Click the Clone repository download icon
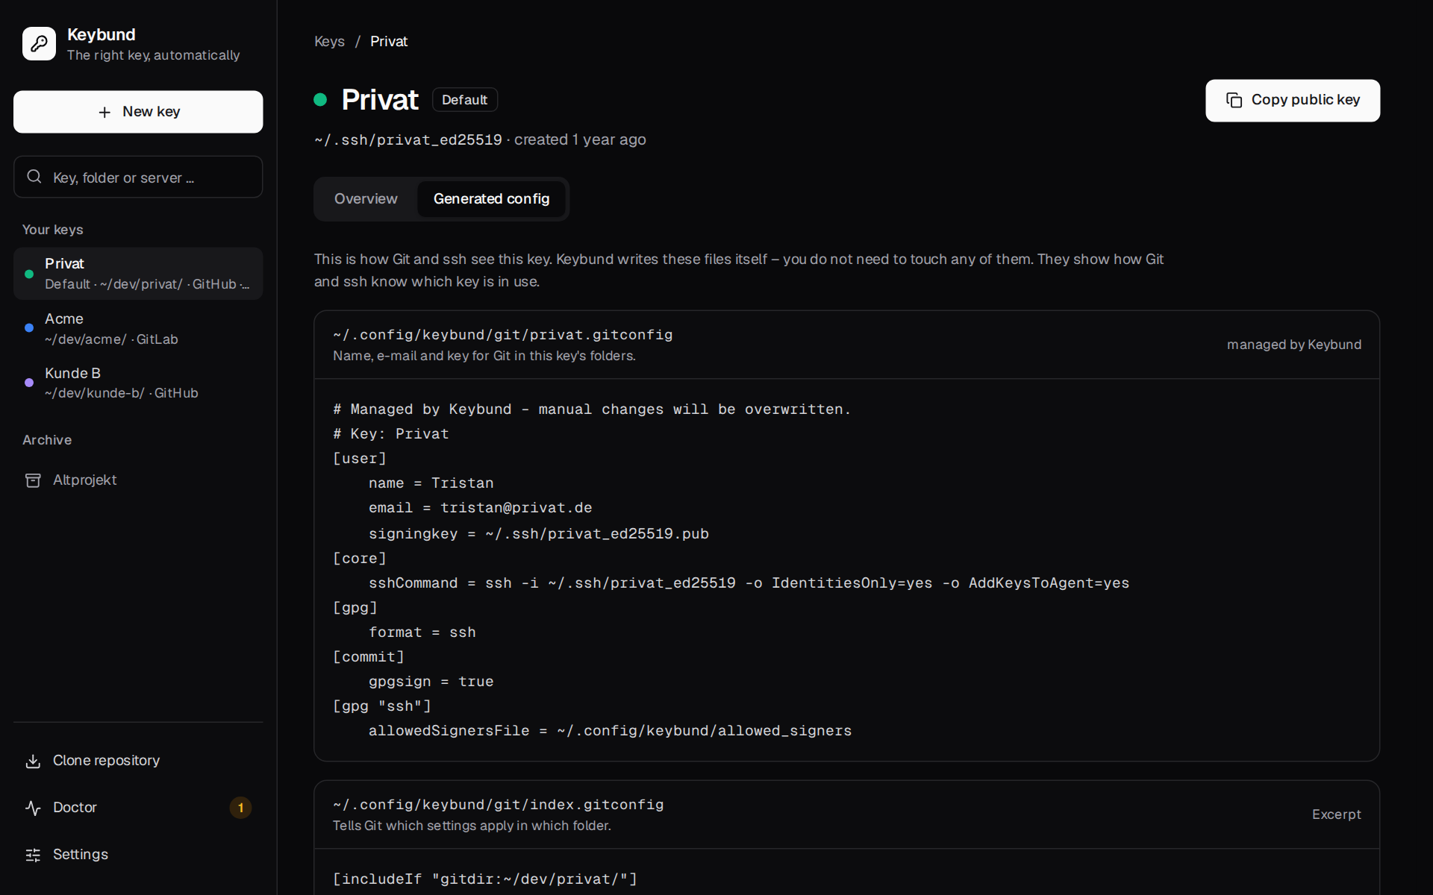The image size is (1433, 895). (33, 761)
